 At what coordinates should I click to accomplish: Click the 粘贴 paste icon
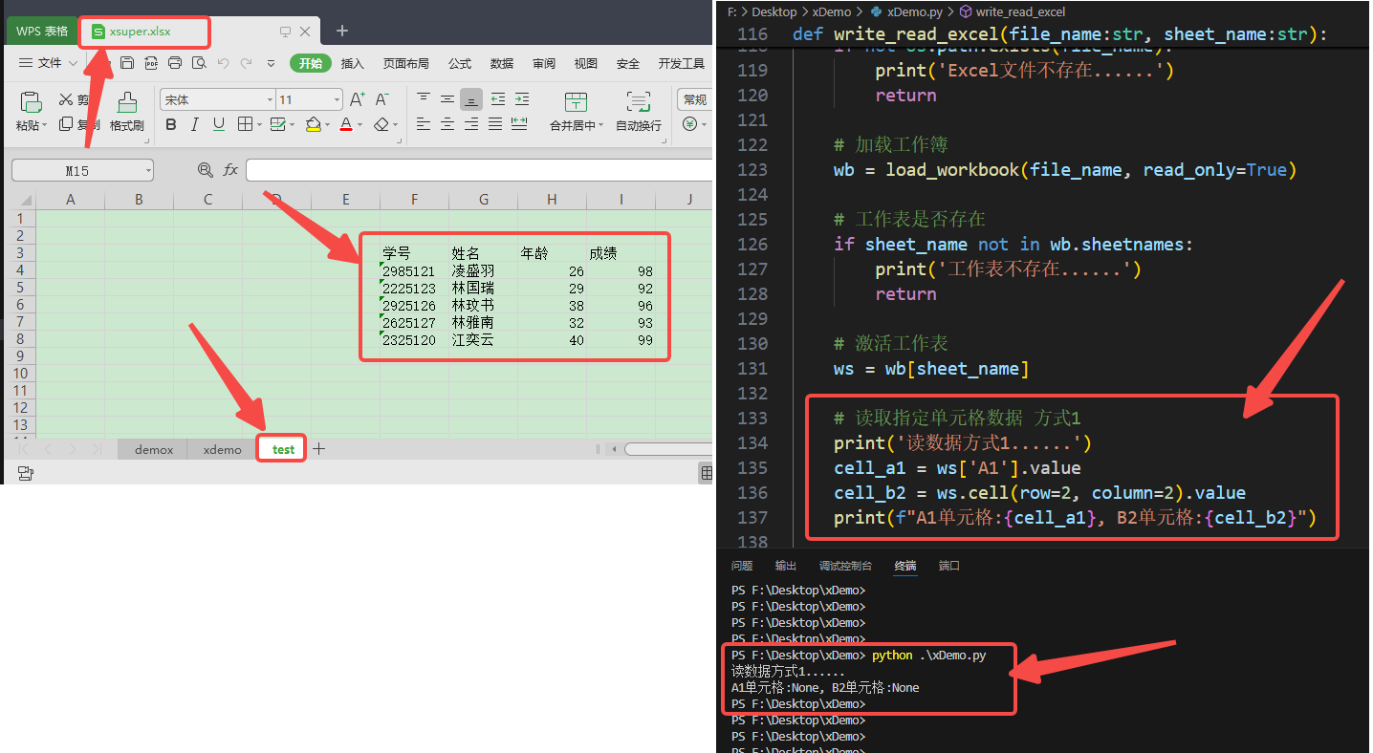[x=31, y=102]
